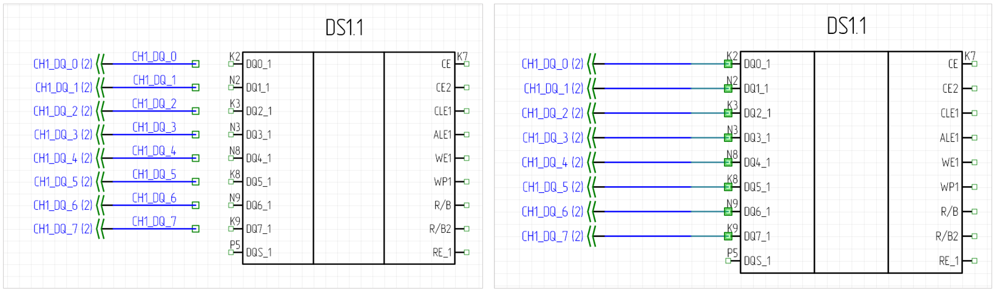Click the R/B2 pin end in the unconnected schematic

pyautogui.click(x=467, y=229)
